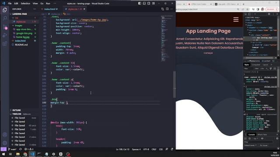
Task: Bookmark the page with the star icon
Action: [x=248, y=9]
